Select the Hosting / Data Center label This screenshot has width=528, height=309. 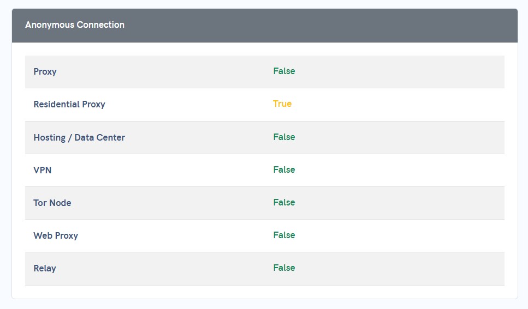(79, 137)
